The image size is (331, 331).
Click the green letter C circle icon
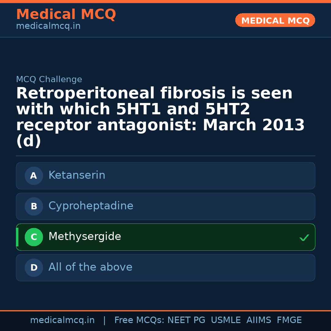34,237
